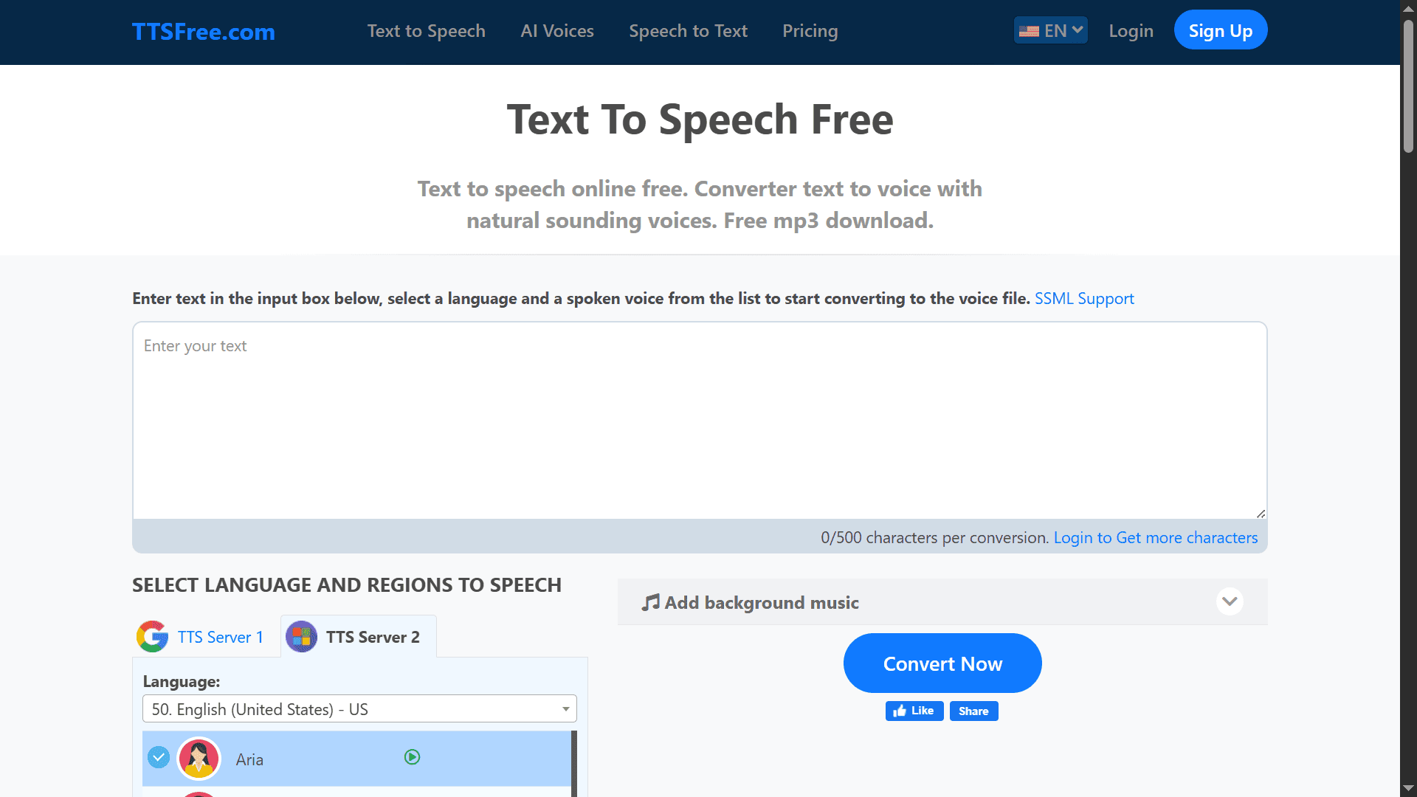Select the Google icon on TTS Server 1

point(152,636)
